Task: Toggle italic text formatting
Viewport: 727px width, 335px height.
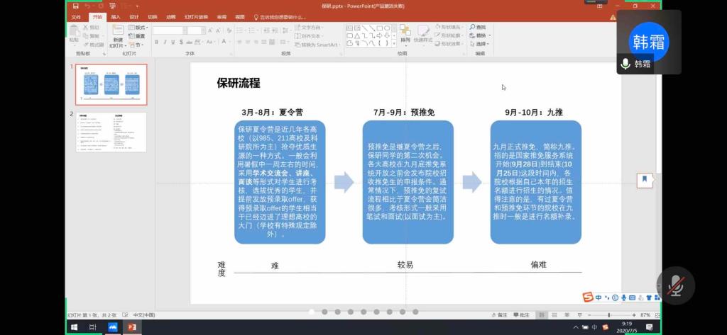Action: pyautogui.click(x=165, y=43)
